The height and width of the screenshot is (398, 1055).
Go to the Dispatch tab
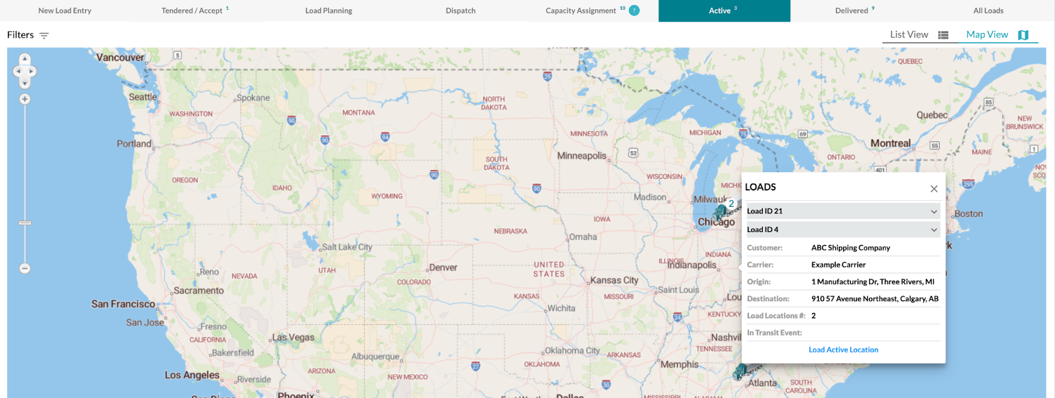[460, 11]
